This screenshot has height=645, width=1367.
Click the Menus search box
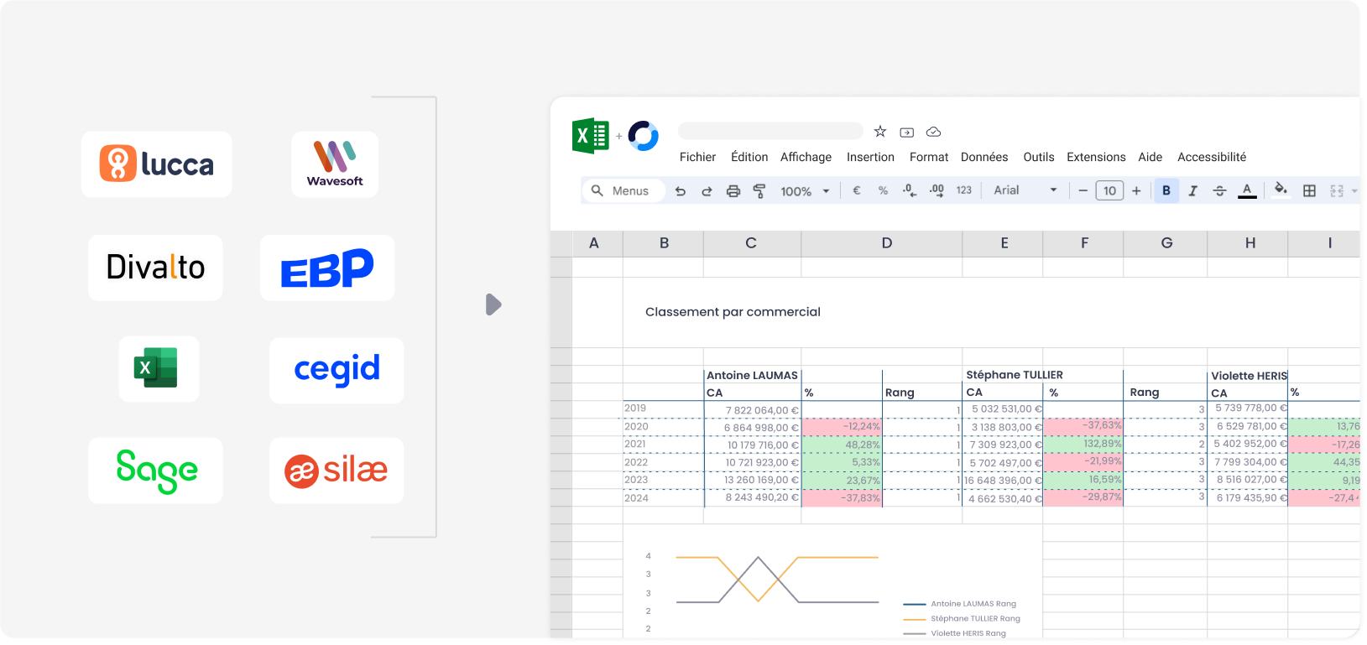click(x=623, y=191)
